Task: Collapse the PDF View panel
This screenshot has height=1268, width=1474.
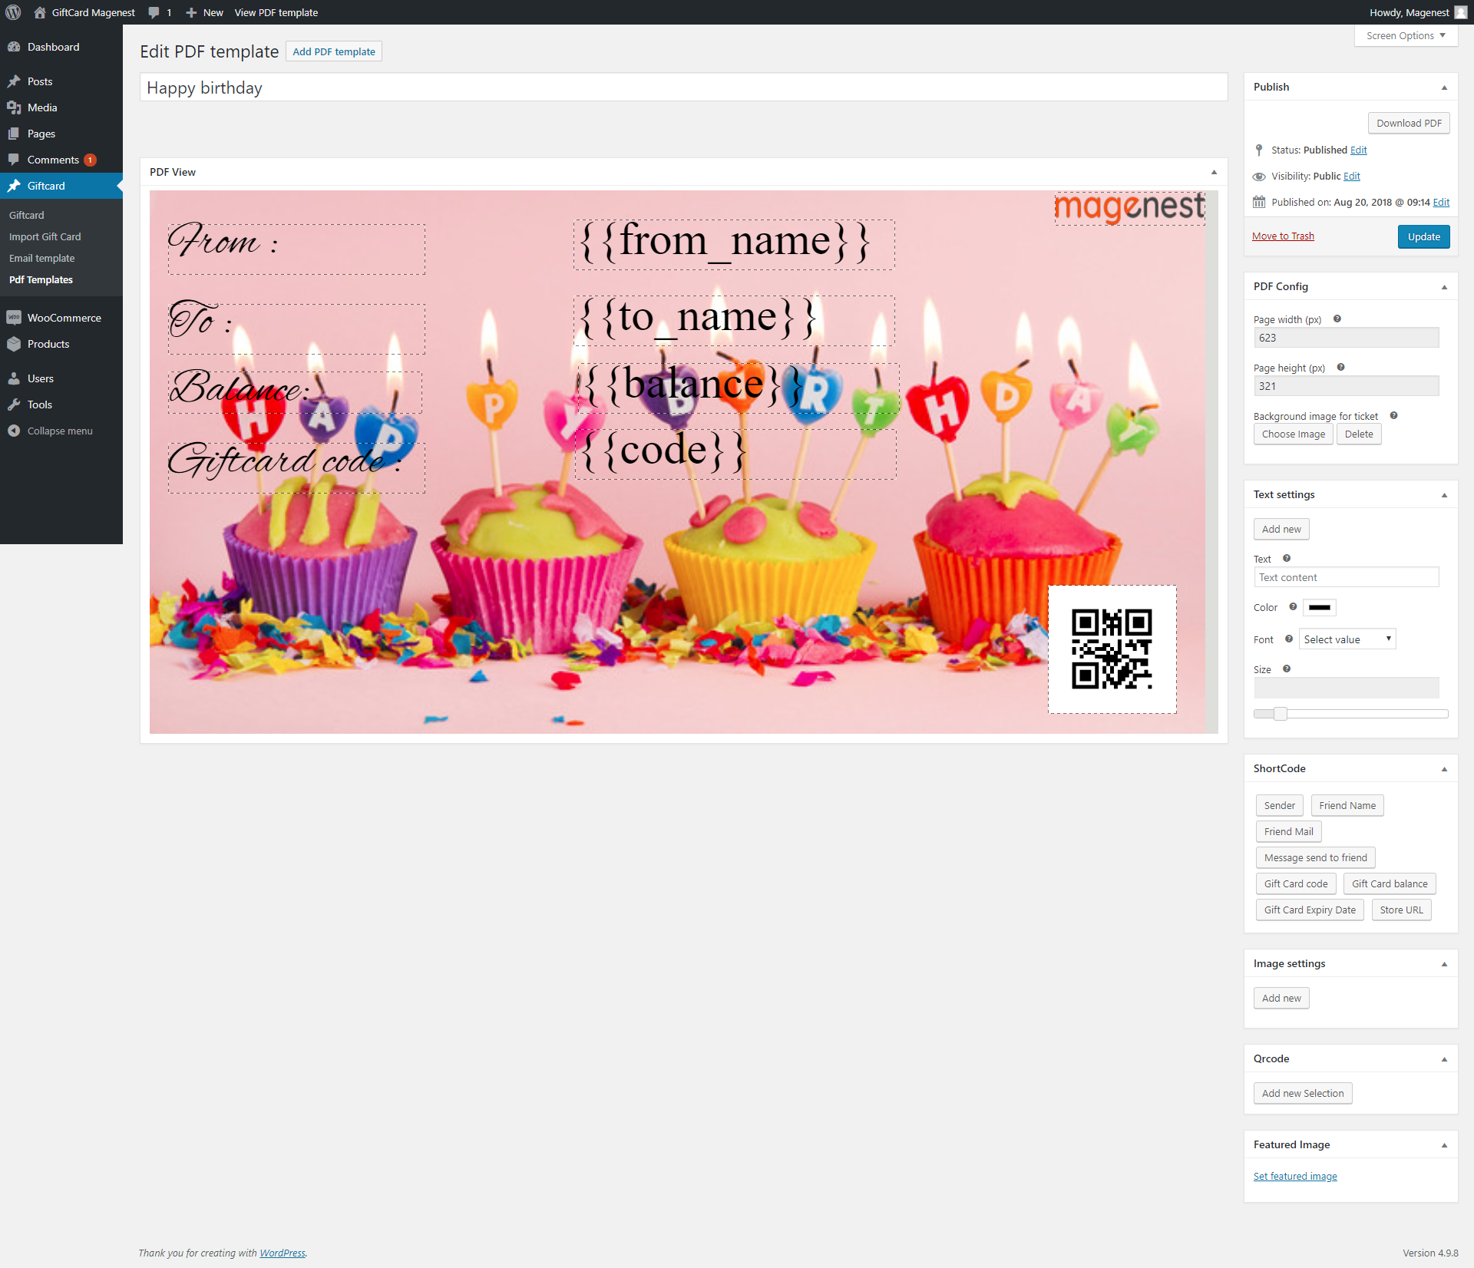Action: coord(1214,172)
